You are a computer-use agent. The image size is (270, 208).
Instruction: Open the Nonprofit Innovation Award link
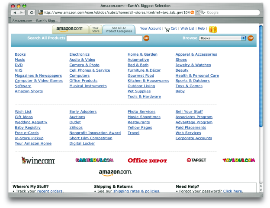coord(95,133)
